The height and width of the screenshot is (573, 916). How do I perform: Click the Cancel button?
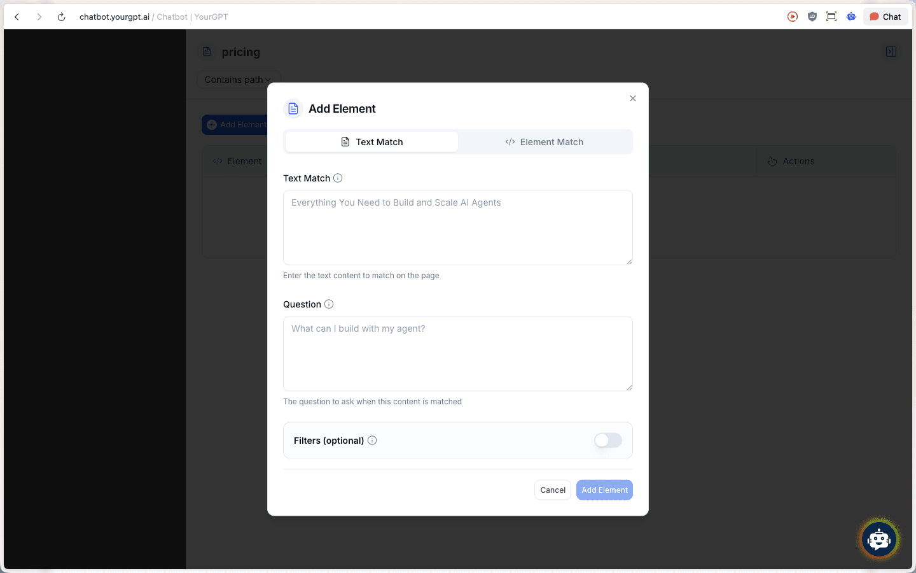click(552, 490)
